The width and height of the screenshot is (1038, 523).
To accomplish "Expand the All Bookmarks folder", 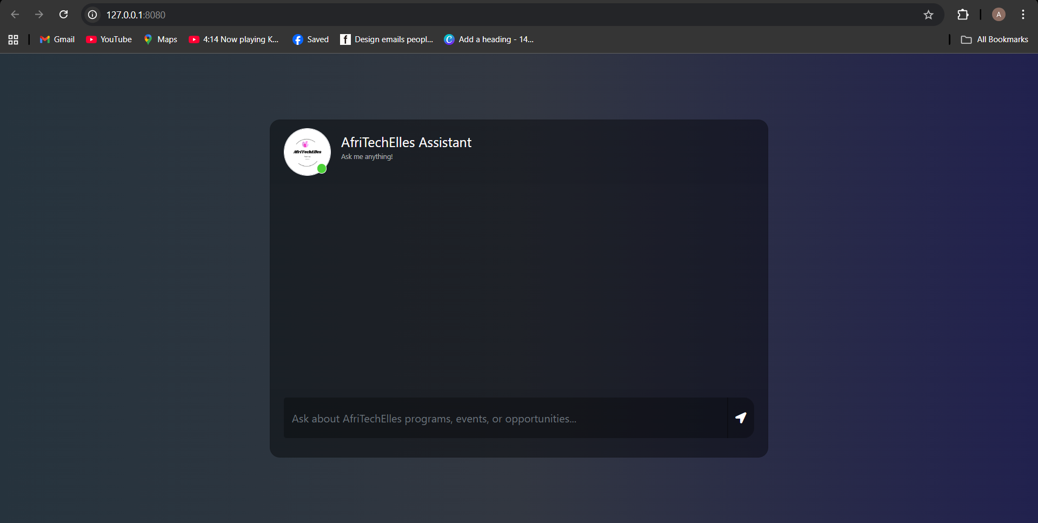I will coord(994,39).
